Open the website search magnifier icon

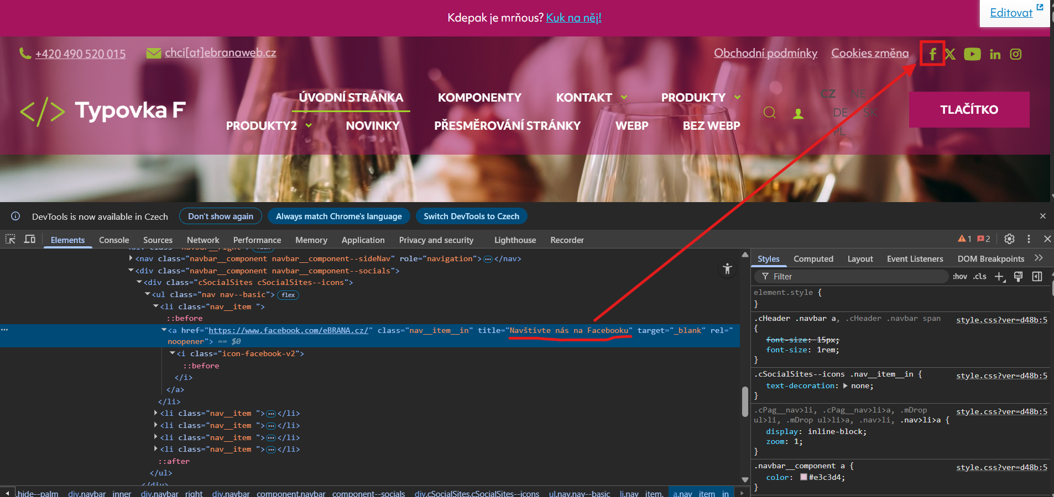click(x=769, y=113)
